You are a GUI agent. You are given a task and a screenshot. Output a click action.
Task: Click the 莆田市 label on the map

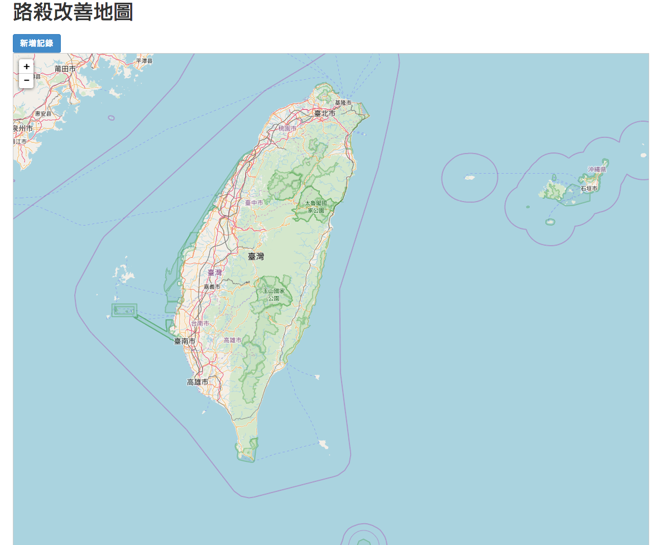[65, 69]
